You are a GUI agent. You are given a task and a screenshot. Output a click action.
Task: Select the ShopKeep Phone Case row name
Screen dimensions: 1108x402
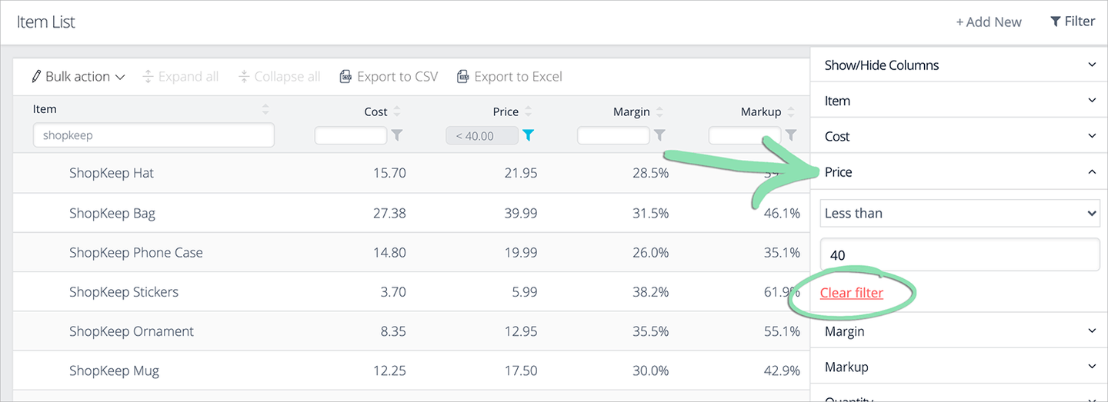tap(136, 252)
